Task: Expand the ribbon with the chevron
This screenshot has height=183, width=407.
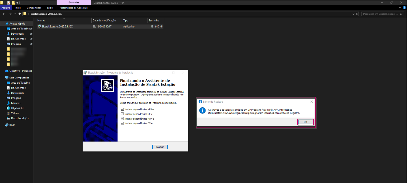Action: pos(400,8)
